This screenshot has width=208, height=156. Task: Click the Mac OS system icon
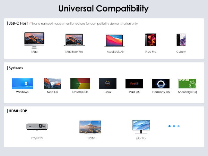pyautogui.click(x=52, y=84)
